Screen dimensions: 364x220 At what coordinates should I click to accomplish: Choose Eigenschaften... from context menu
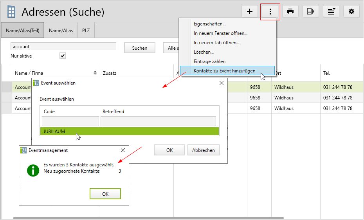[x=209, y=24]
